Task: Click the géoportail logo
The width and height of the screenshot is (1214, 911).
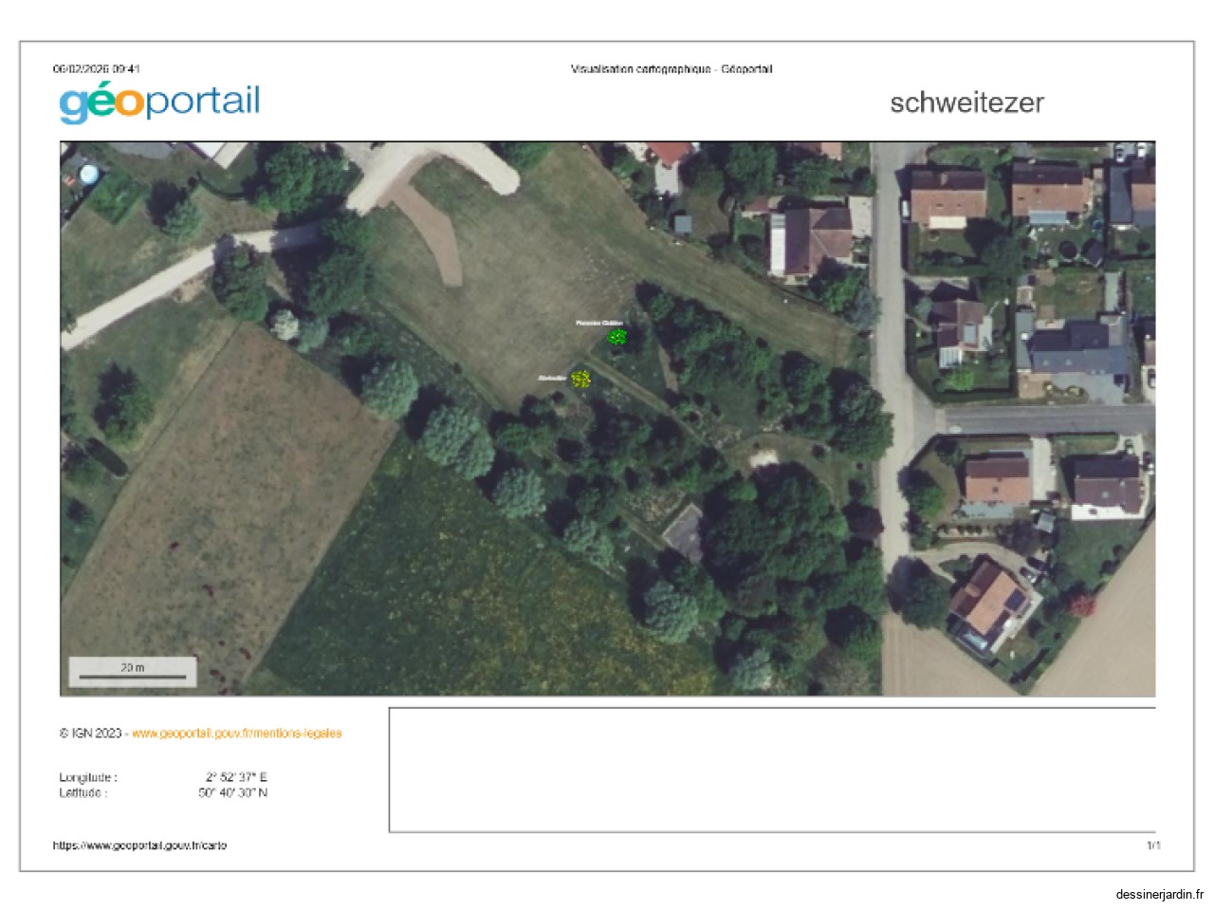Action: click(x=159, y=102)
